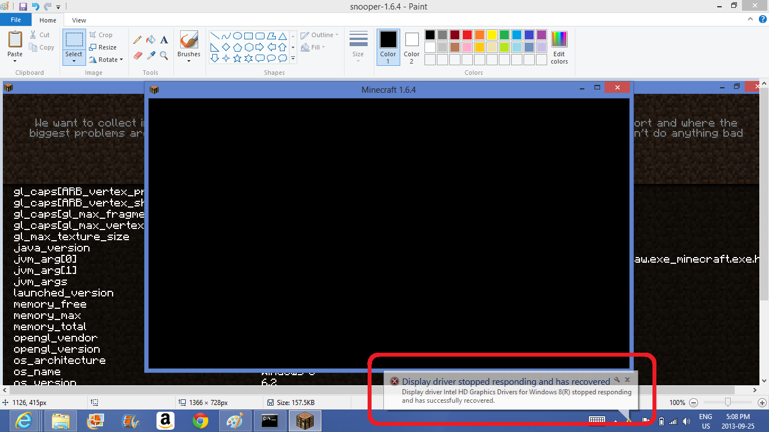
Task: Select Color 2 as active color
Action: point(412,47)
